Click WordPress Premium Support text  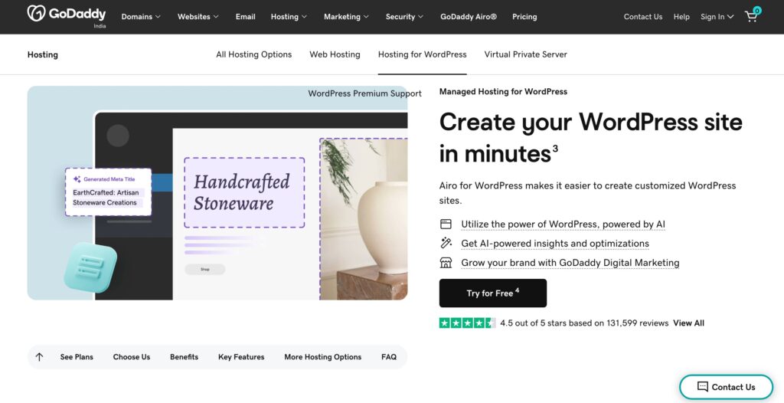(x=364, y=93)
